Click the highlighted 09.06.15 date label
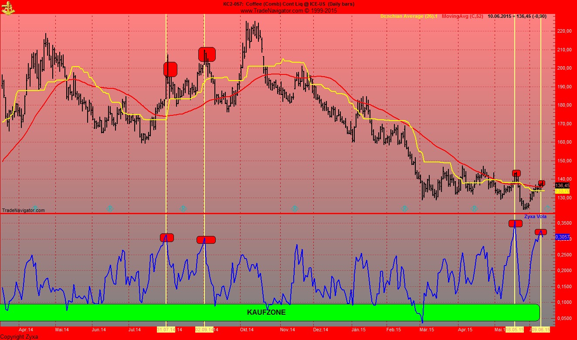The width and height of the screenshot is (577, 340). pyautogui.click(x=540, y=330)
